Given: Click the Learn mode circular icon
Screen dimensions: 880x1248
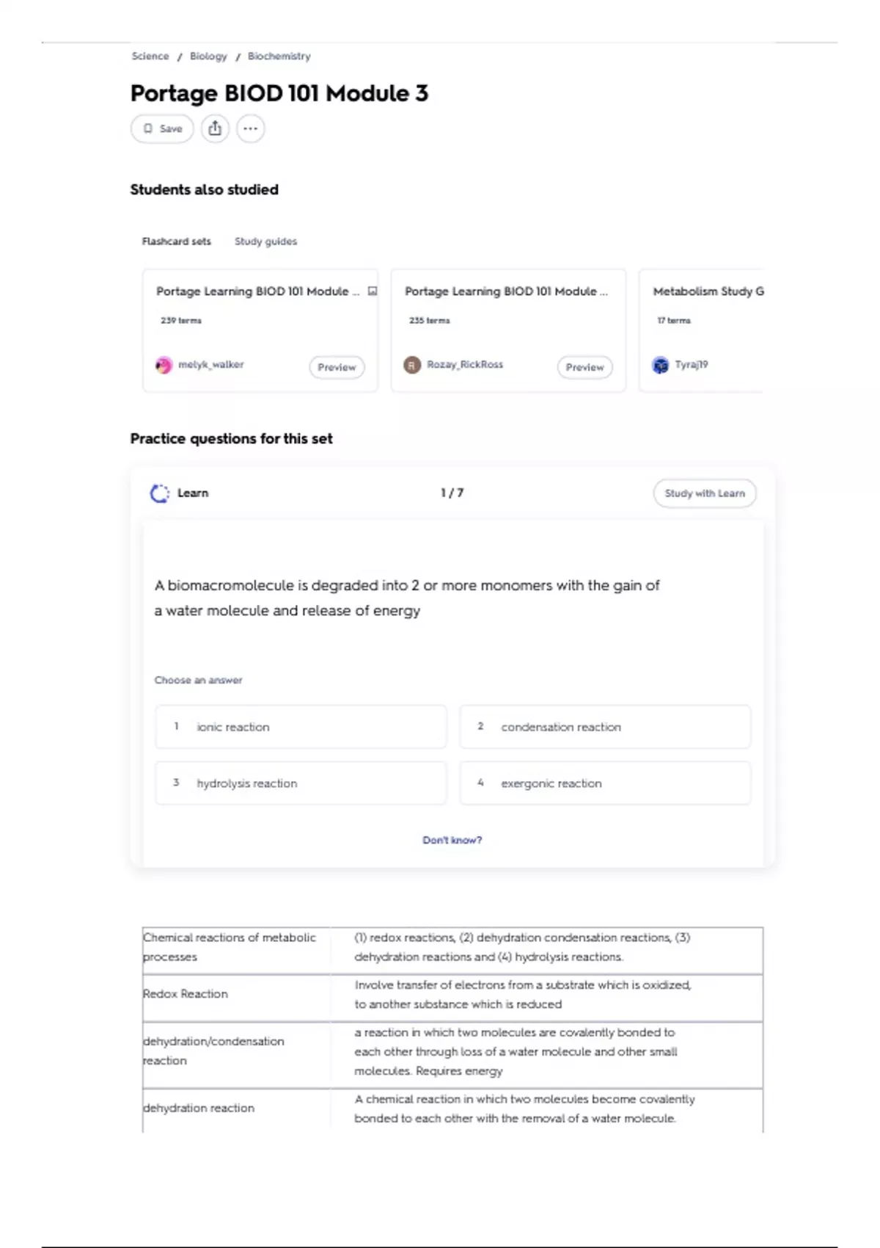Looking at the screenshot, I should point(160,493).
